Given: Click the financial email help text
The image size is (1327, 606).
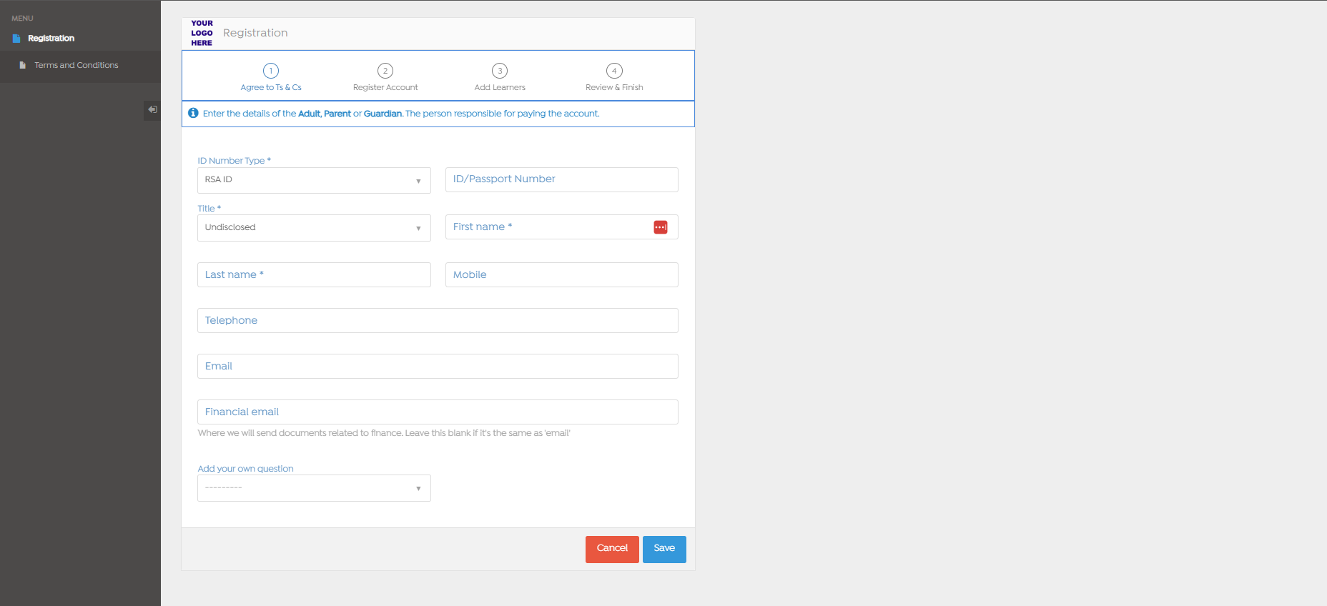Looking at the screenshot, I should [x=384, y=433].
